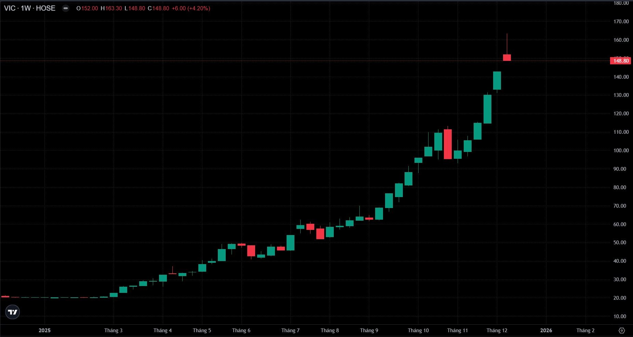Click the open value O152.00 in legend
Image resolution: width=633 pixels, height=337 pixels.
(x=87, y=8)
